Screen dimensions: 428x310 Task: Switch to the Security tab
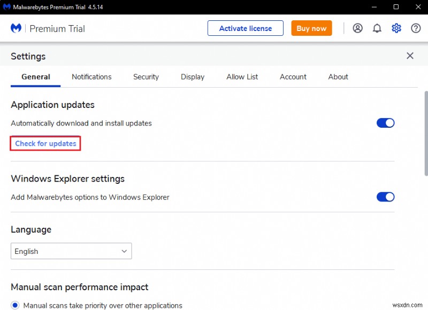(x=146, y=76)
